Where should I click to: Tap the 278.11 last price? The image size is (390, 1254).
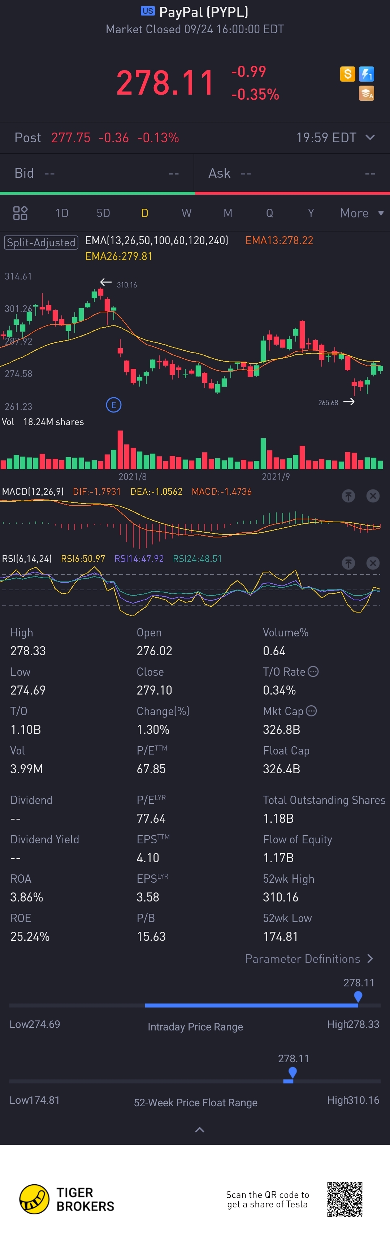pos(165,82)
